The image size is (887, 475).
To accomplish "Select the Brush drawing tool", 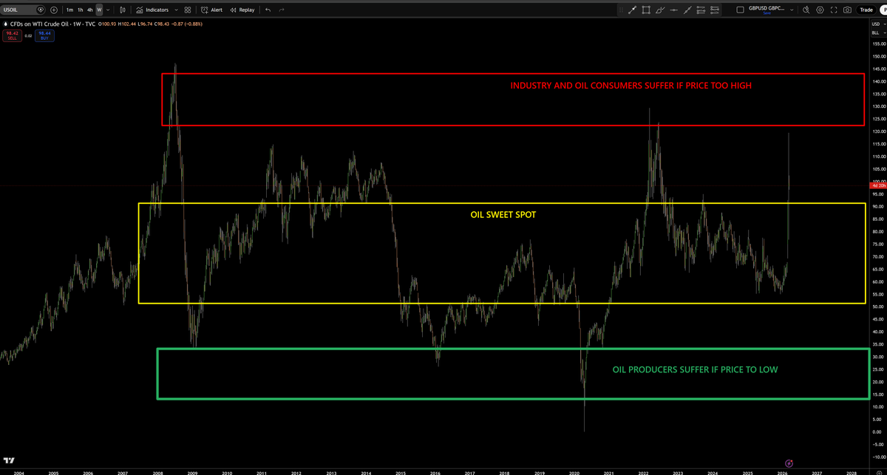I will coord(660,10).
